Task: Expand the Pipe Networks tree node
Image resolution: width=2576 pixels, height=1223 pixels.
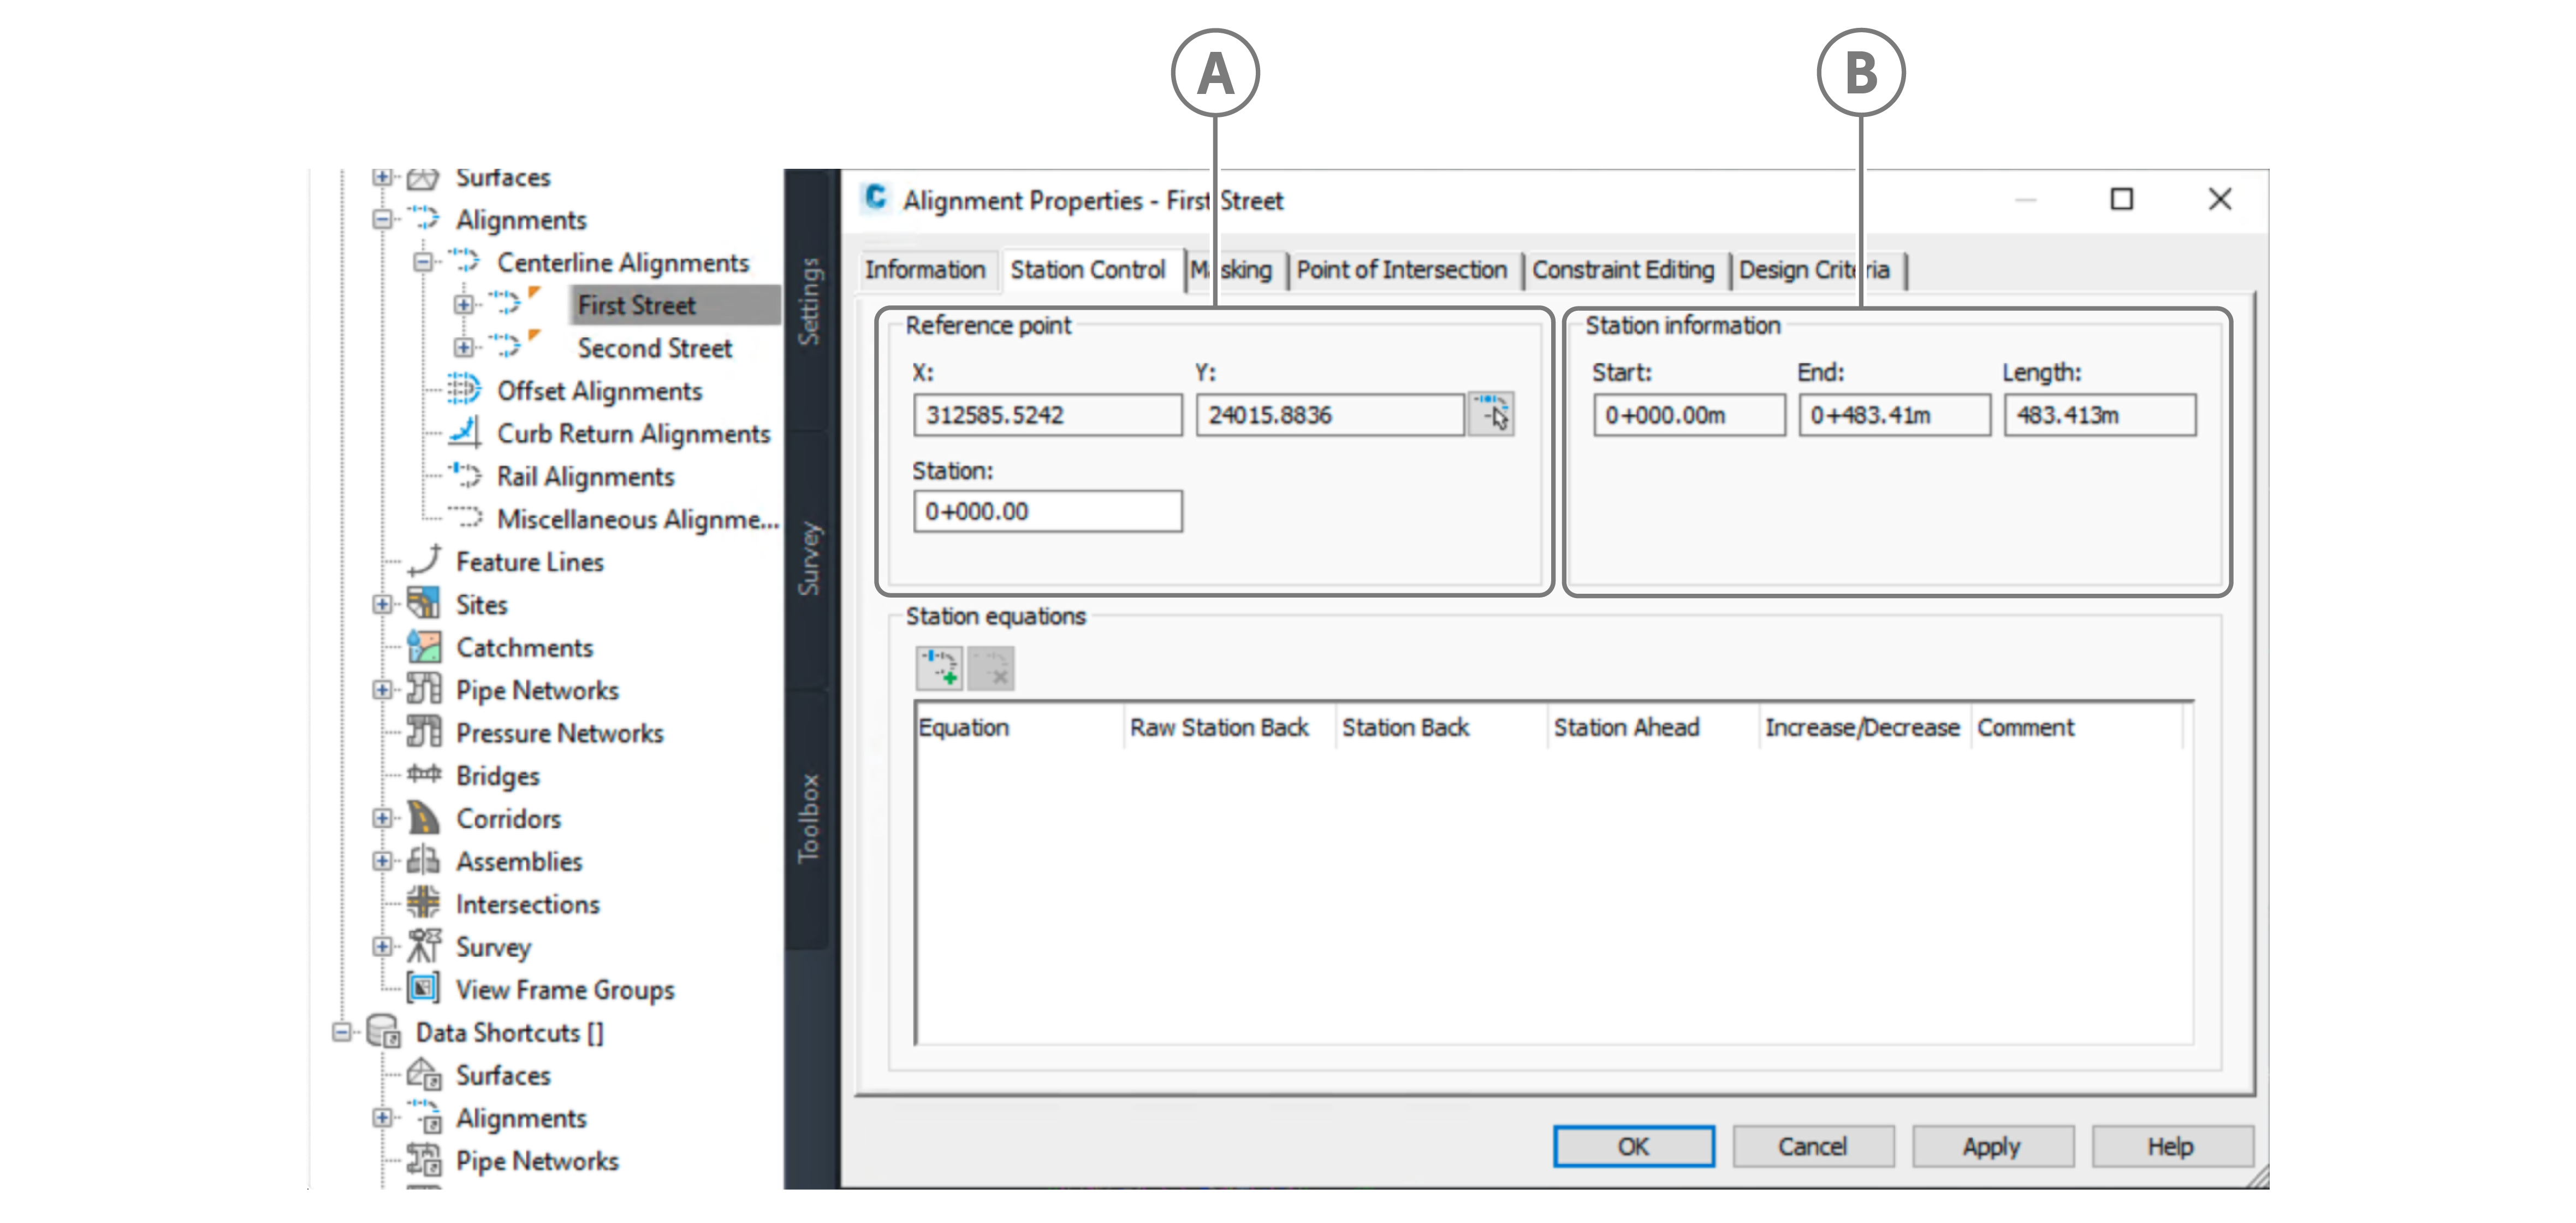Action: point(382,689)
